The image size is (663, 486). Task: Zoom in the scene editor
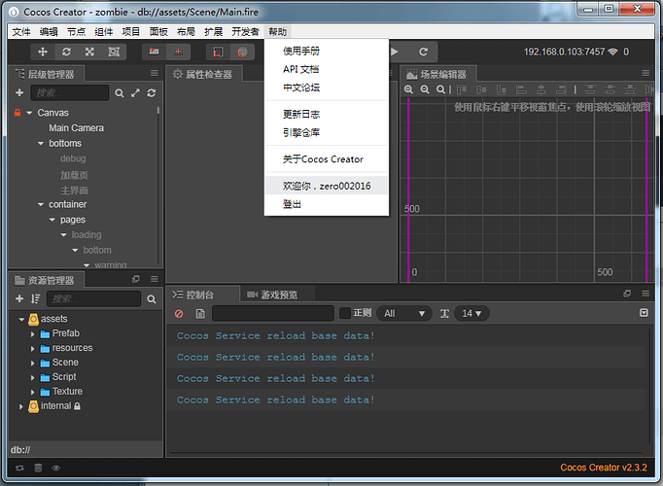[408, 89]
